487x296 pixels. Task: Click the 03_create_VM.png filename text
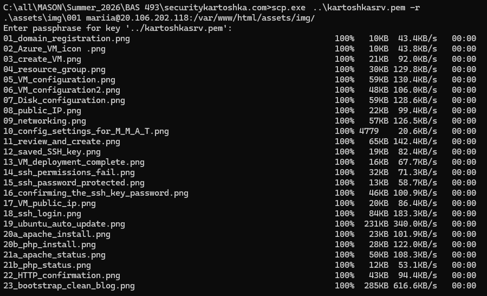[42, 59]
